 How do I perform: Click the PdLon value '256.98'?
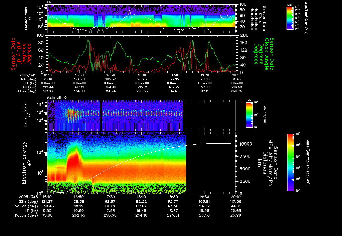pyautogui.click(x=110, y=215)
